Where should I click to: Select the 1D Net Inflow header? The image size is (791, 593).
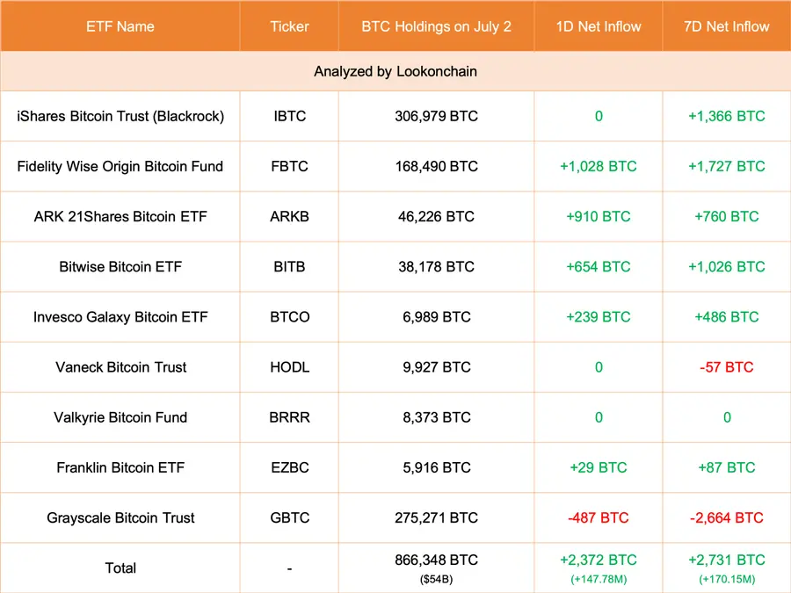click(599, 26)
